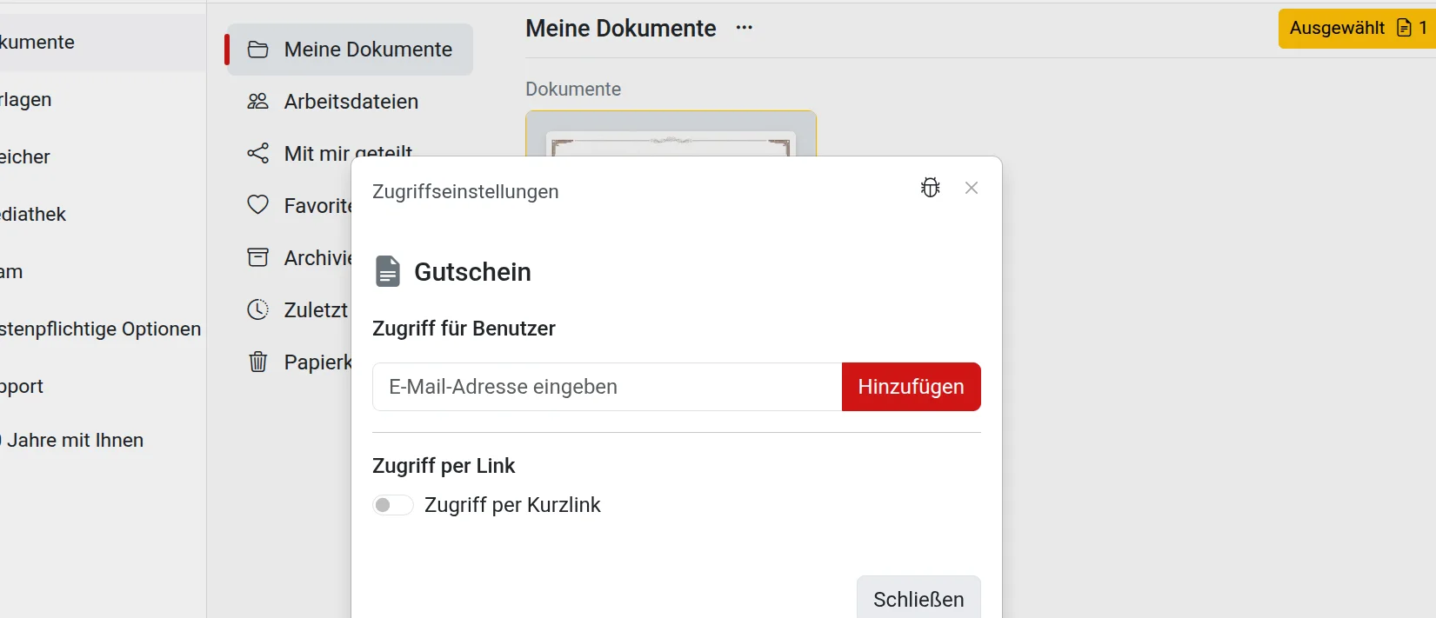Viewport: 1436px width, 618px height.
Task: Click the Jahre mit Ihnen menu entry
Action: tap(72, 440)
